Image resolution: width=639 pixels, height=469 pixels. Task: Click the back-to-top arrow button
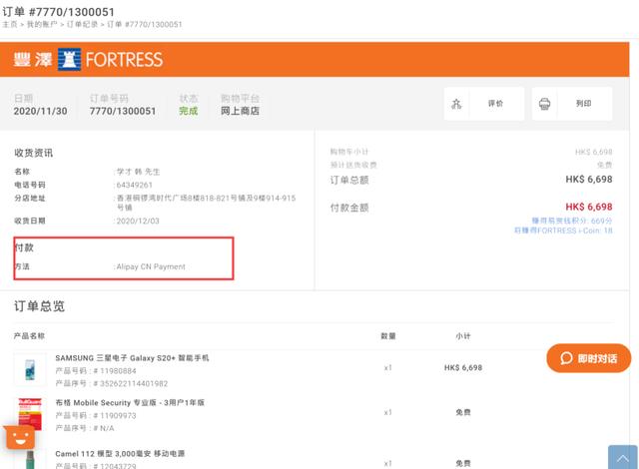tap(623, 458)
